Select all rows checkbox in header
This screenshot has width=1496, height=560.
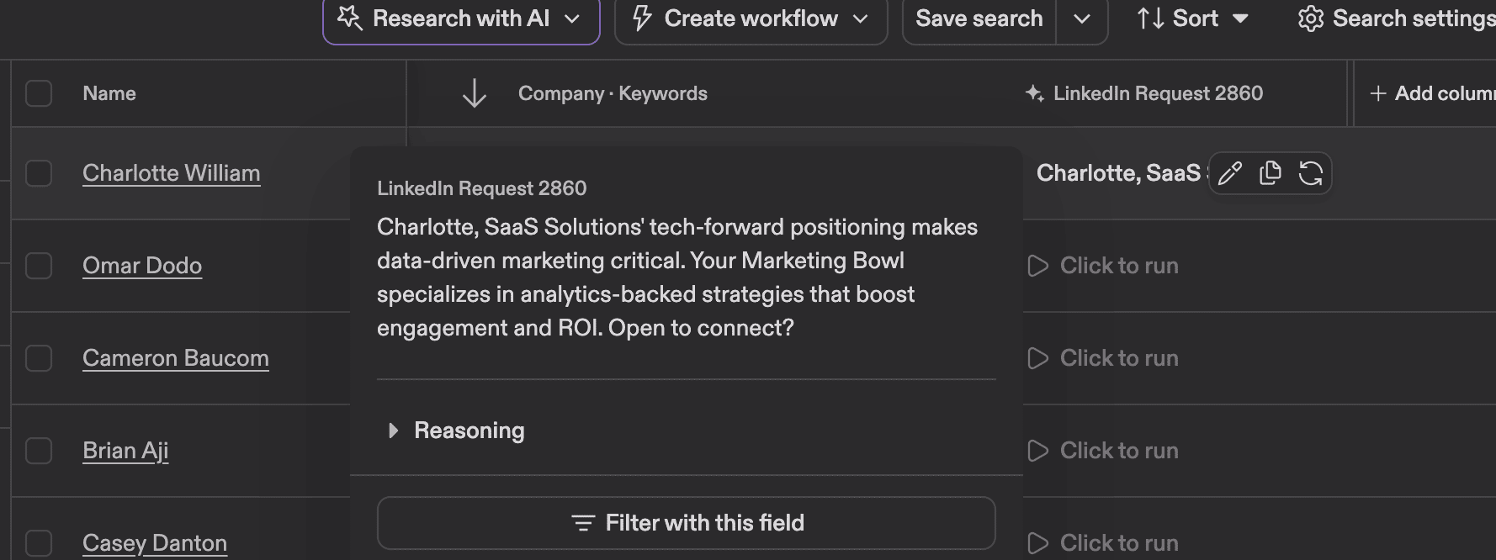39,93
